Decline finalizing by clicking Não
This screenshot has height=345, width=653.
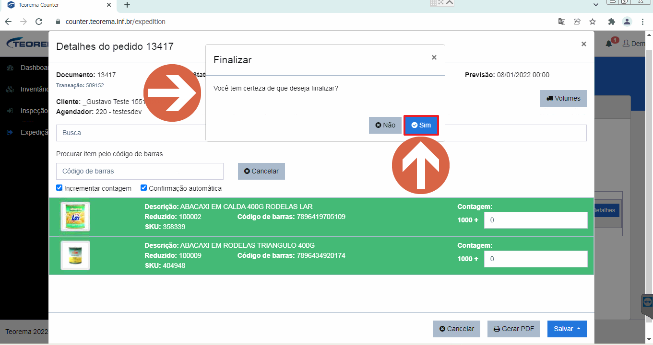(385, 125)
